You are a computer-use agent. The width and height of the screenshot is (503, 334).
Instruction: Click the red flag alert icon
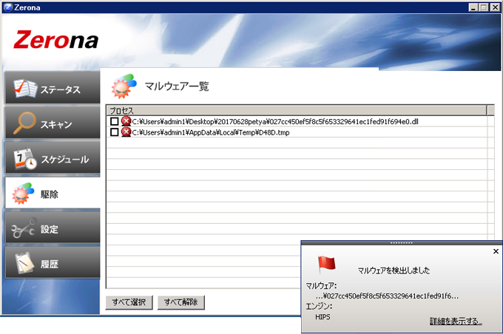(x=326, y=264)
